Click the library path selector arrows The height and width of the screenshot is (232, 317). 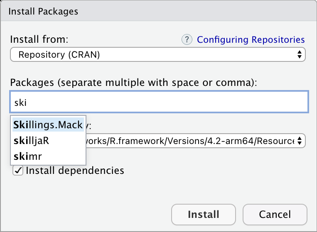coord(299,141)
